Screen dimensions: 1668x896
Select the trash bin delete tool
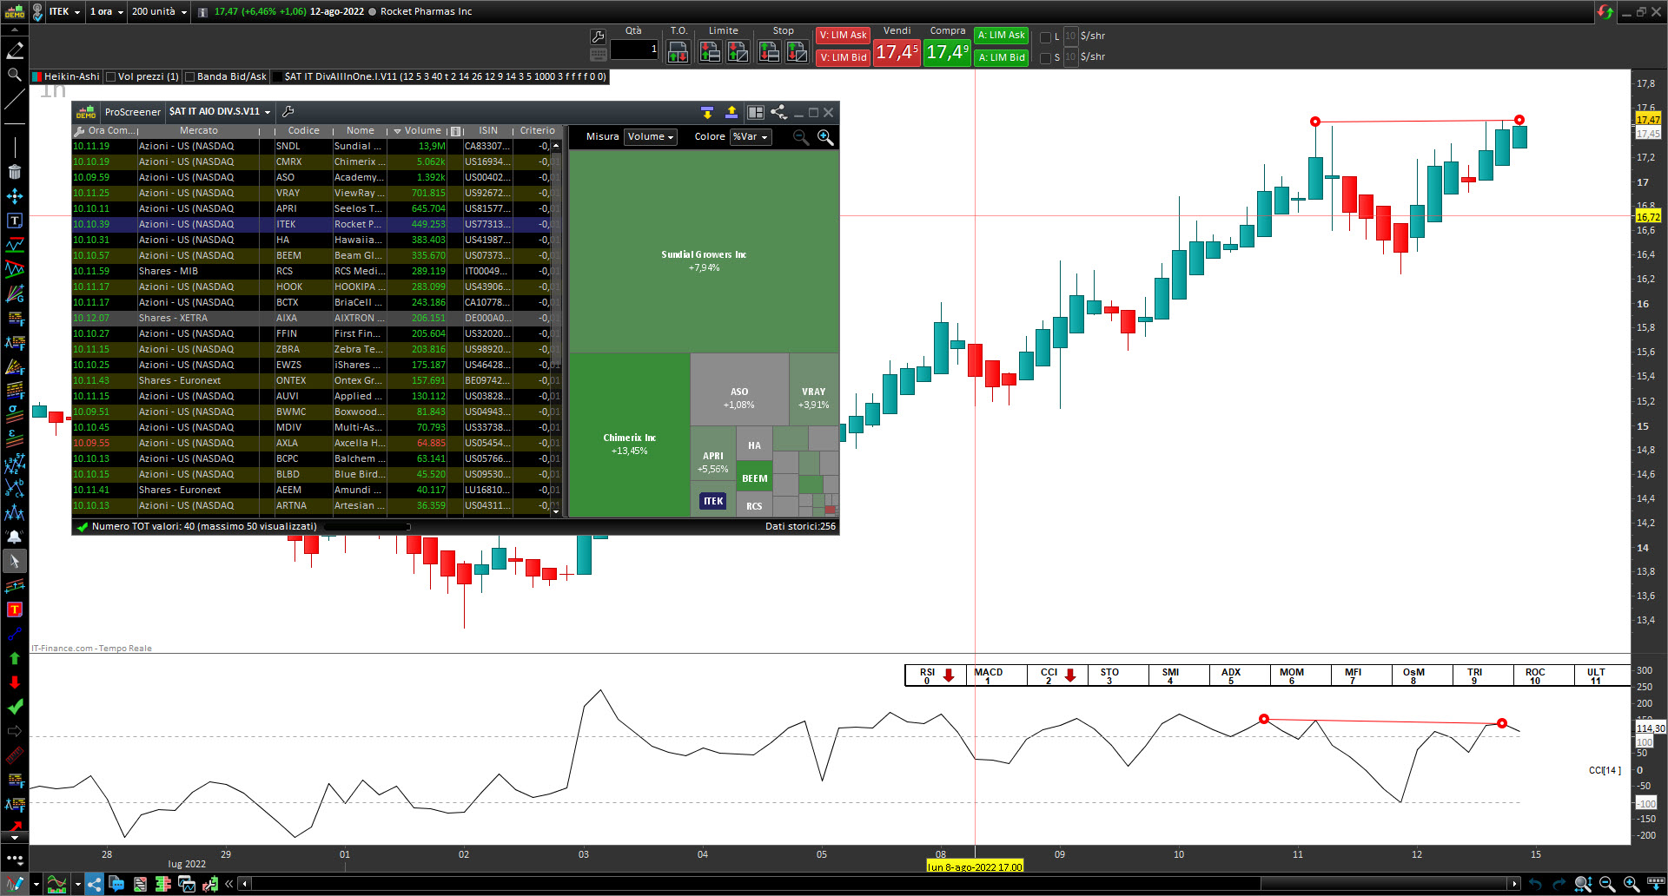tap(15, 172)
